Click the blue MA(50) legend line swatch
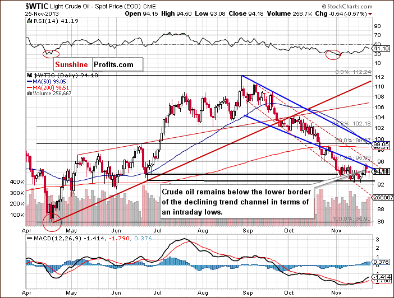 [29, 82]
